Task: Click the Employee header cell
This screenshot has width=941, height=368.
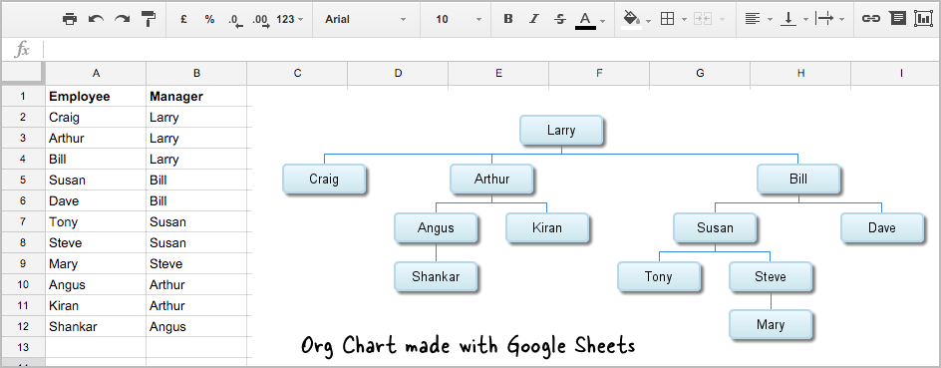Action: (96, 96)
